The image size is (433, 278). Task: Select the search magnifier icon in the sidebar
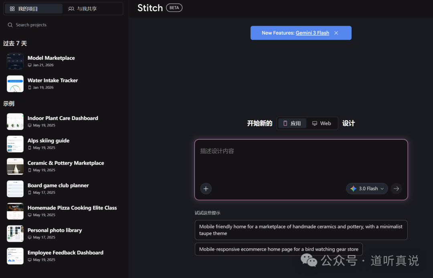10,24
